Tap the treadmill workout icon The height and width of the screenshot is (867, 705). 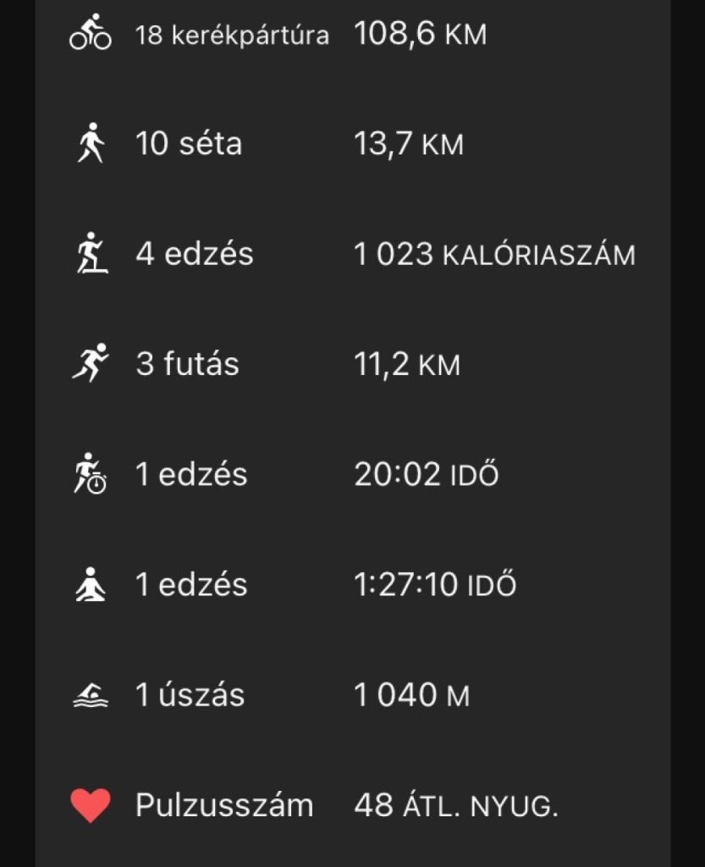click(x=91, y=254)
